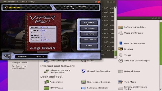Open the Popup Notifications icon
Viewport: 162px width, 91px height.
click(x=83, y=88)
